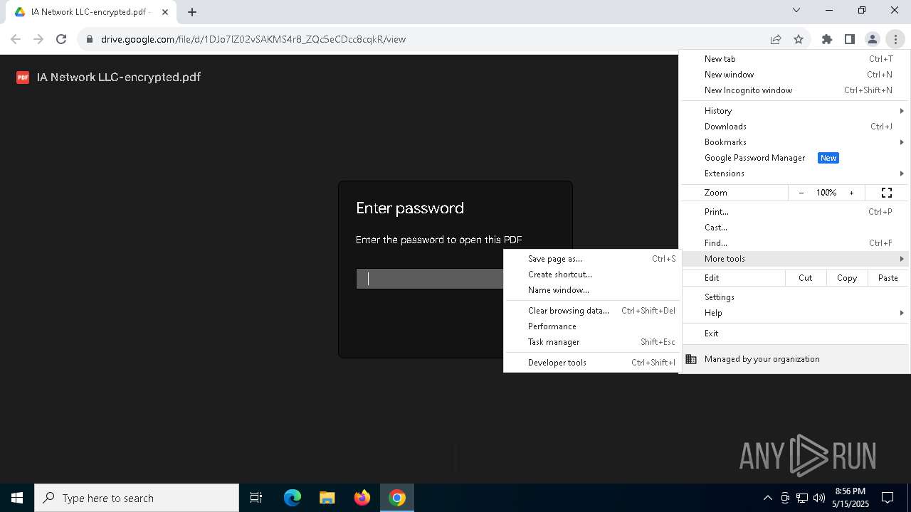Select Exit from Chrome menu
This screenshot has height=512, width=911.
[x=794, y=334]
